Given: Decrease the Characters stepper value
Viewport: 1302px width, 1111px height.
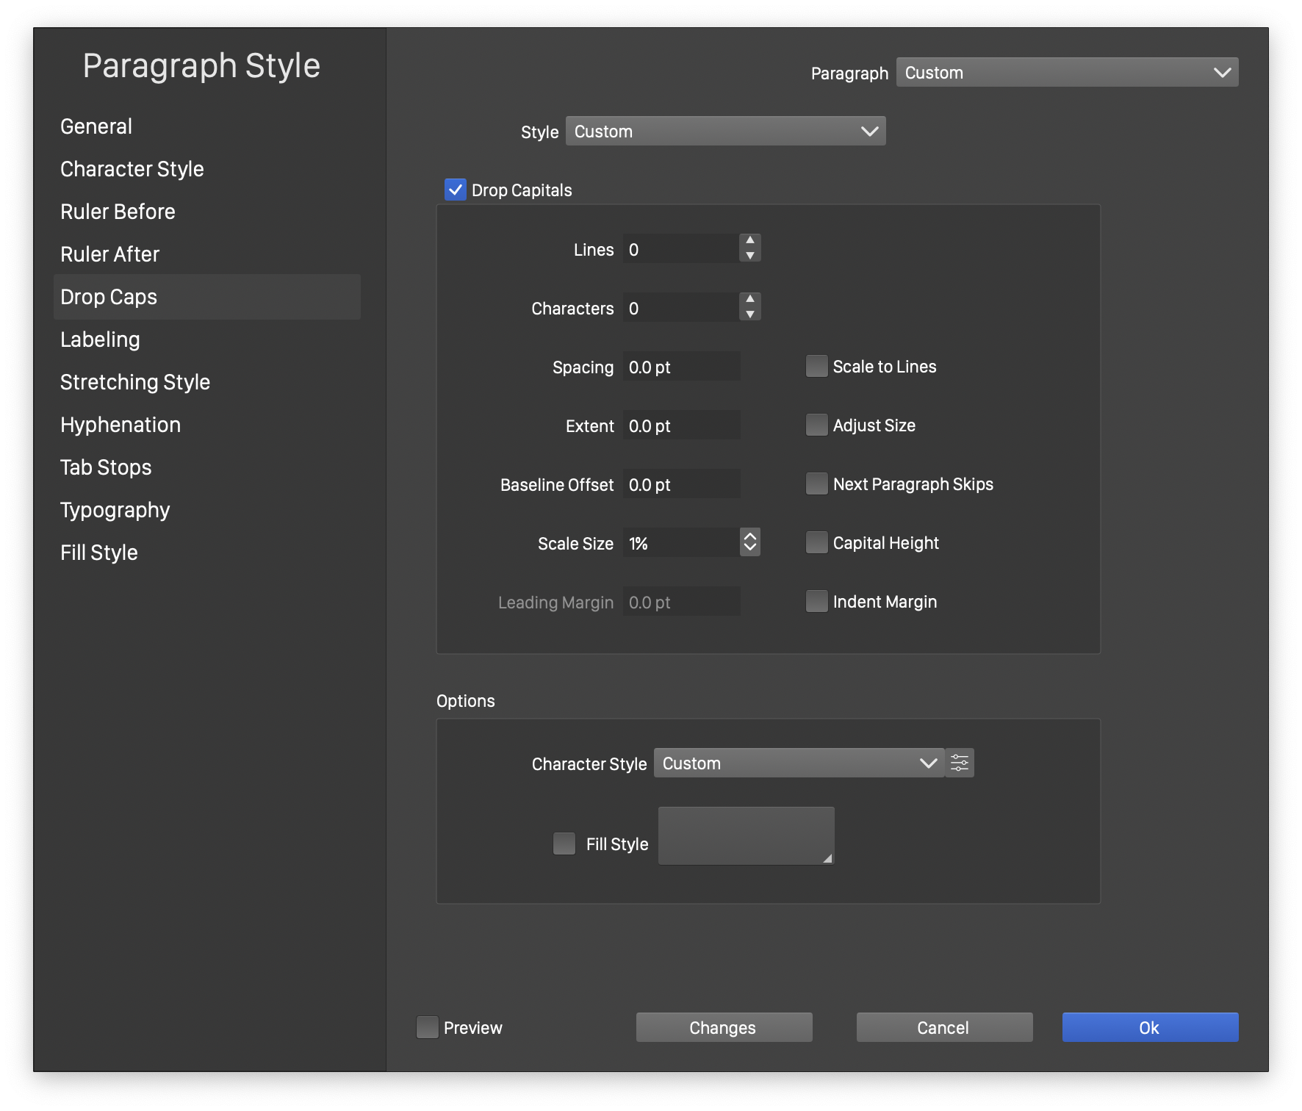Looking at the screenshot, I should click(x=749, y=315).
